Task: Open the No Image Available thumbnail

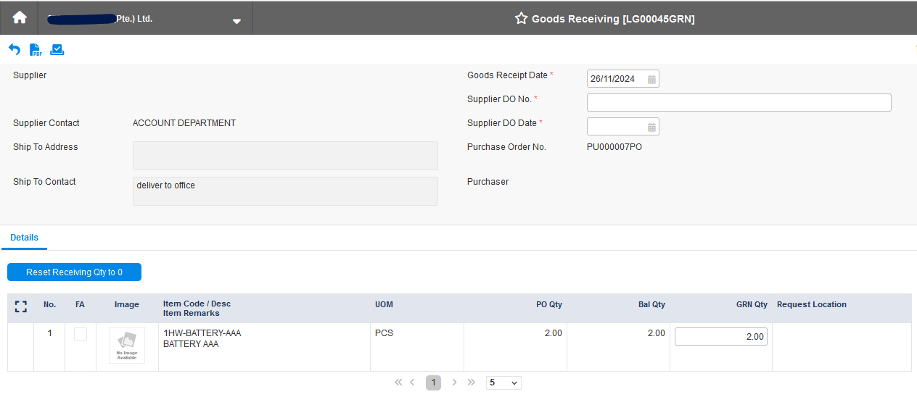Action: [x=127, y=346]
